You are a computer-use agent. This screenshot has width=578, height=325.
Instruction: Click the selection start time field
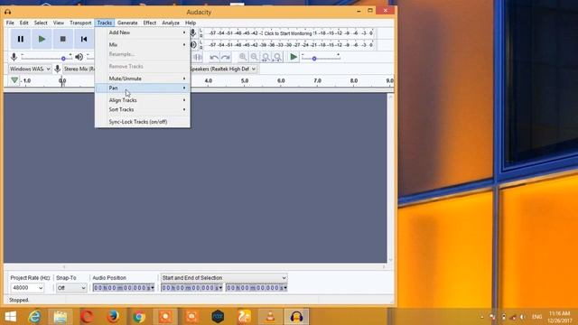(191, 288)
